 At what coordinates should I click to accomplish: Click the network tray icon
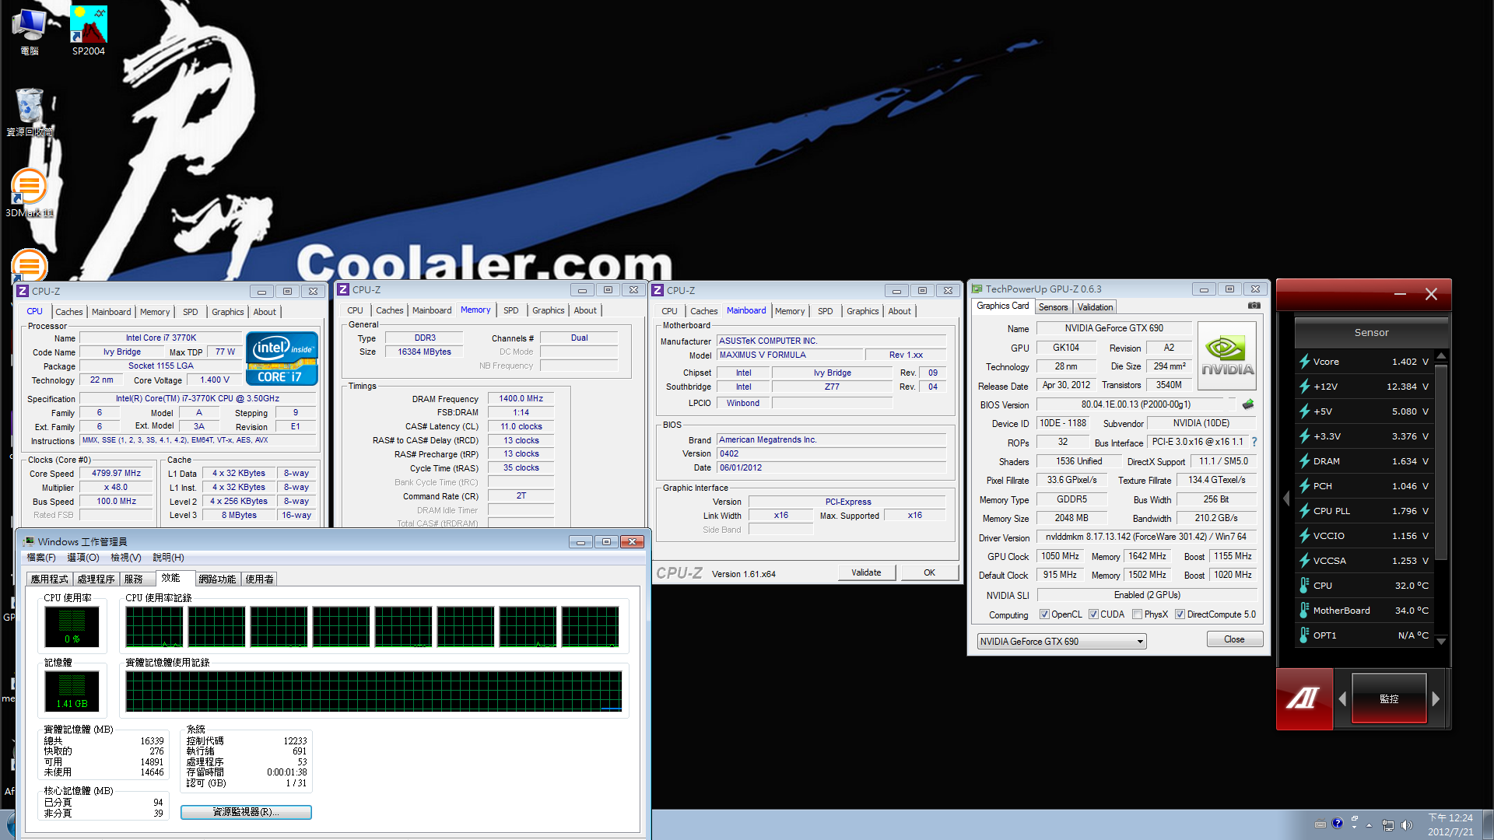(x=1388, y=825)
